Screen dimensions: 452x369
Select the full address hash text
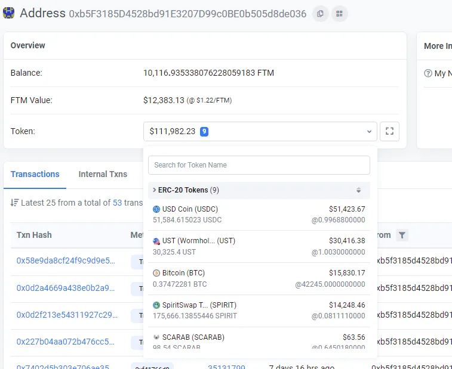[x=187, y=14]
